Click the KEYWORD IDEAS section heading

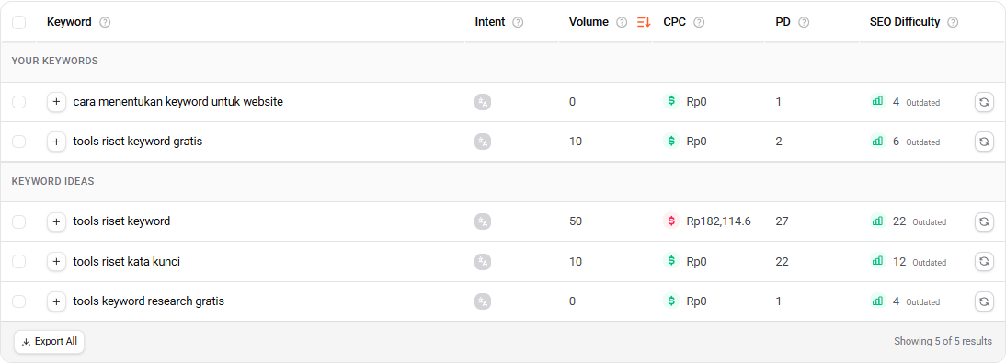(x=52, y=182)
